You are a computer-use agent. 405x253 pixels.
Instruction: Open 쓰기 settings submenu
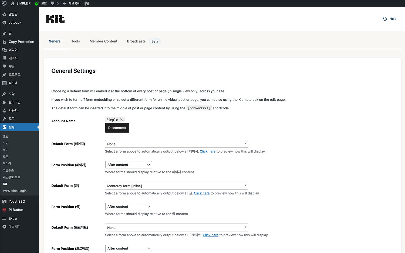click(x=6, y=143)
